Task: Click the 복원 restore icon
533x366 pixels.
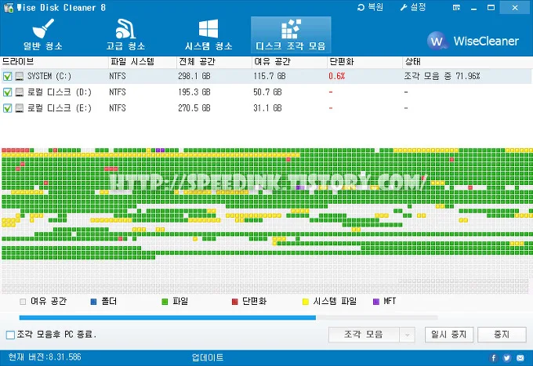Action: 361,7
